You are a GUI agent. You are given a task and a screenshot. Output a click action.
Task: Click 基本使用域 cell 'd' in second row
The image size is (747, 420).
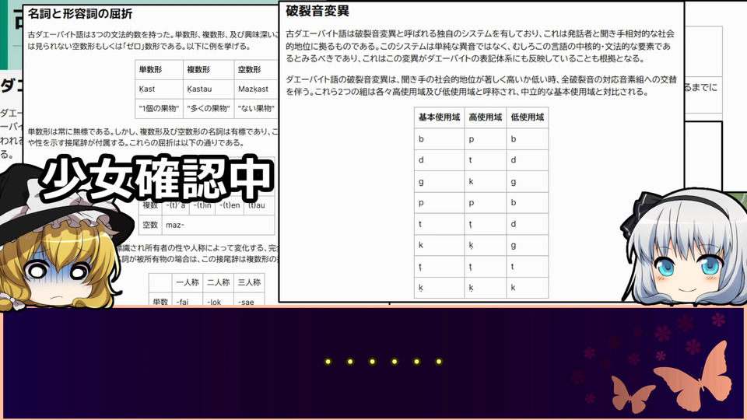(x=439, y=160)
